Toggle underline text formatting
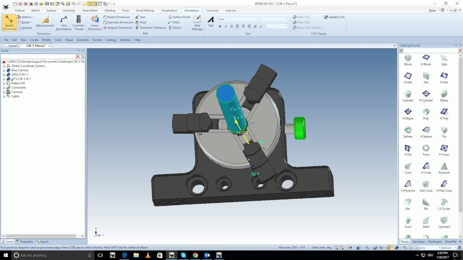 pyautogui.click(x=231, y=26)
